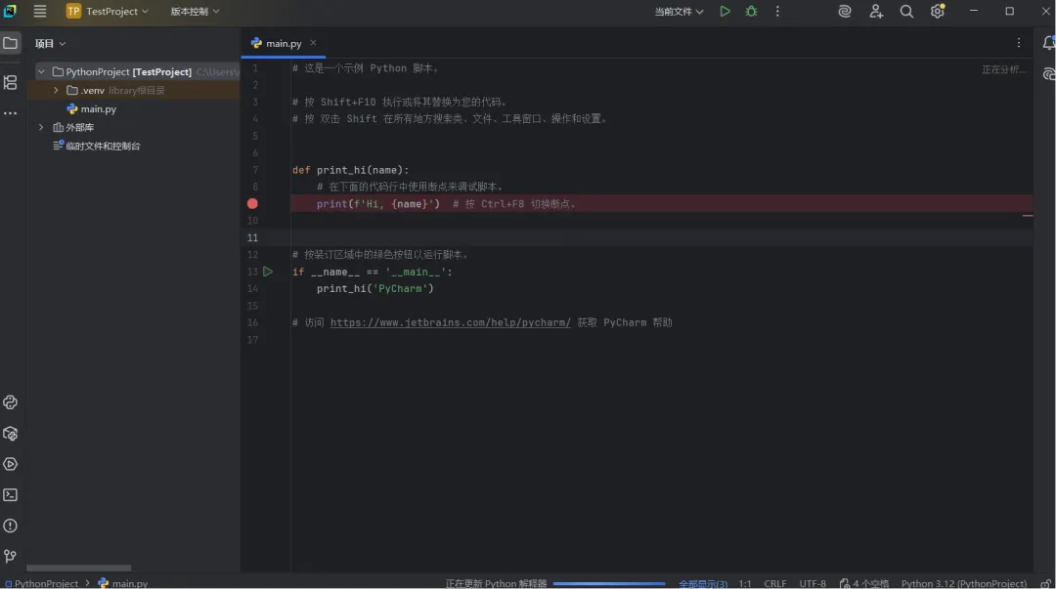Show more tool windows ellipsis in left bar
The image size is (1056, 589).
[x=10, y=113]
